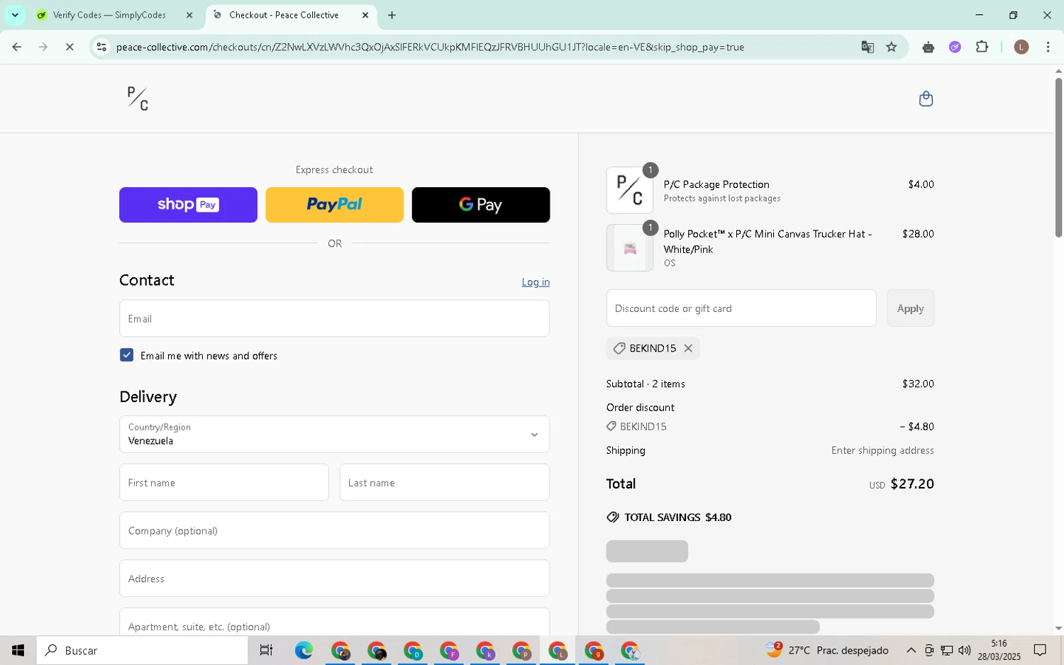Go back to the previous page
1064x665 pixels.
(16, 47)
